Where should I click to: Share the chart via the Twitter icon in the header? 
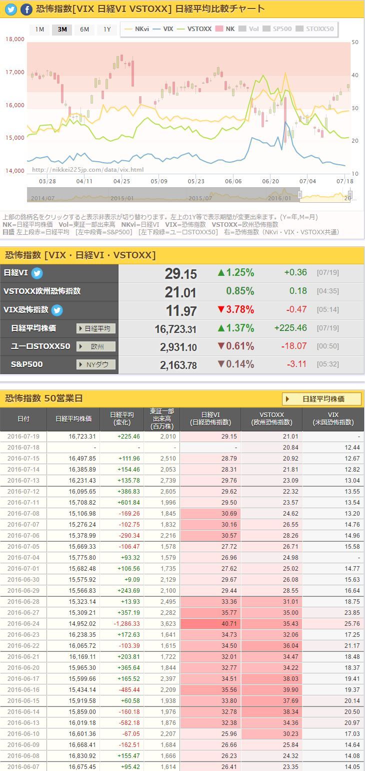click(x=11, y=9)
